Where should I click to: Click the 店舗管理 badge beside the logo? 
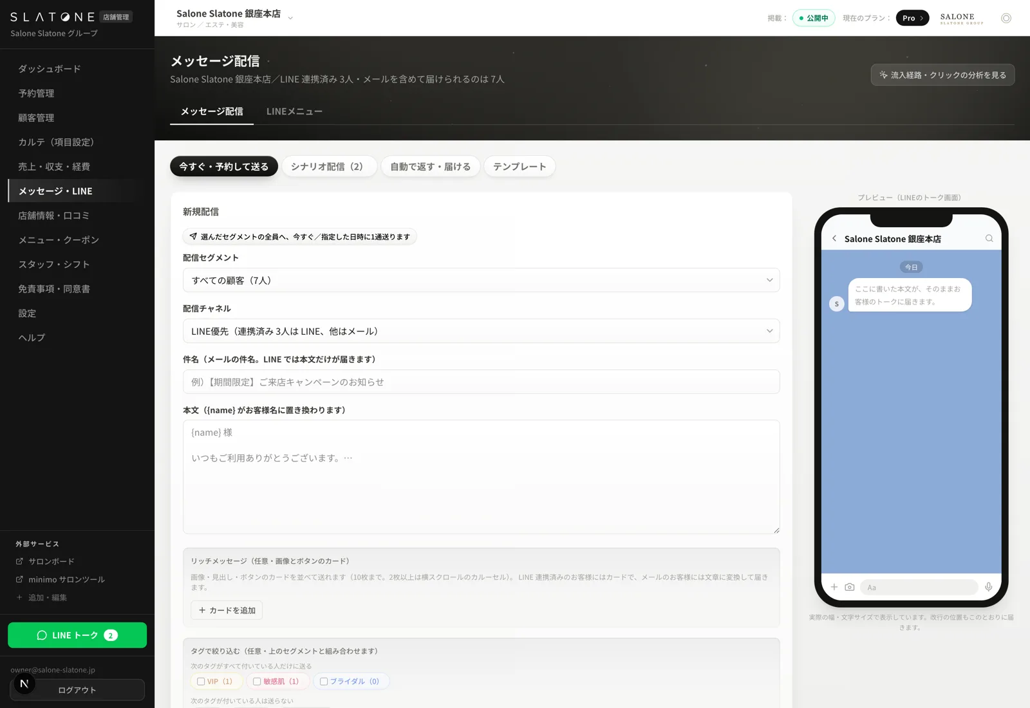[116, 17]
